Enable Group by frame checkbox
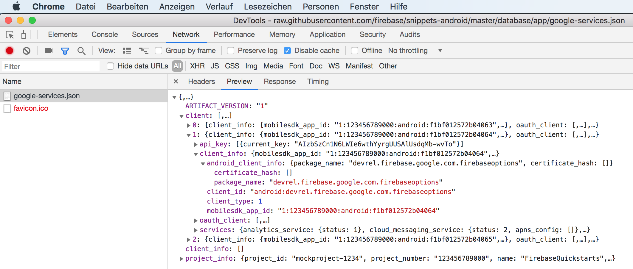Image resolution: width=633 pixels, height=269 pixels. coord(159,51)
